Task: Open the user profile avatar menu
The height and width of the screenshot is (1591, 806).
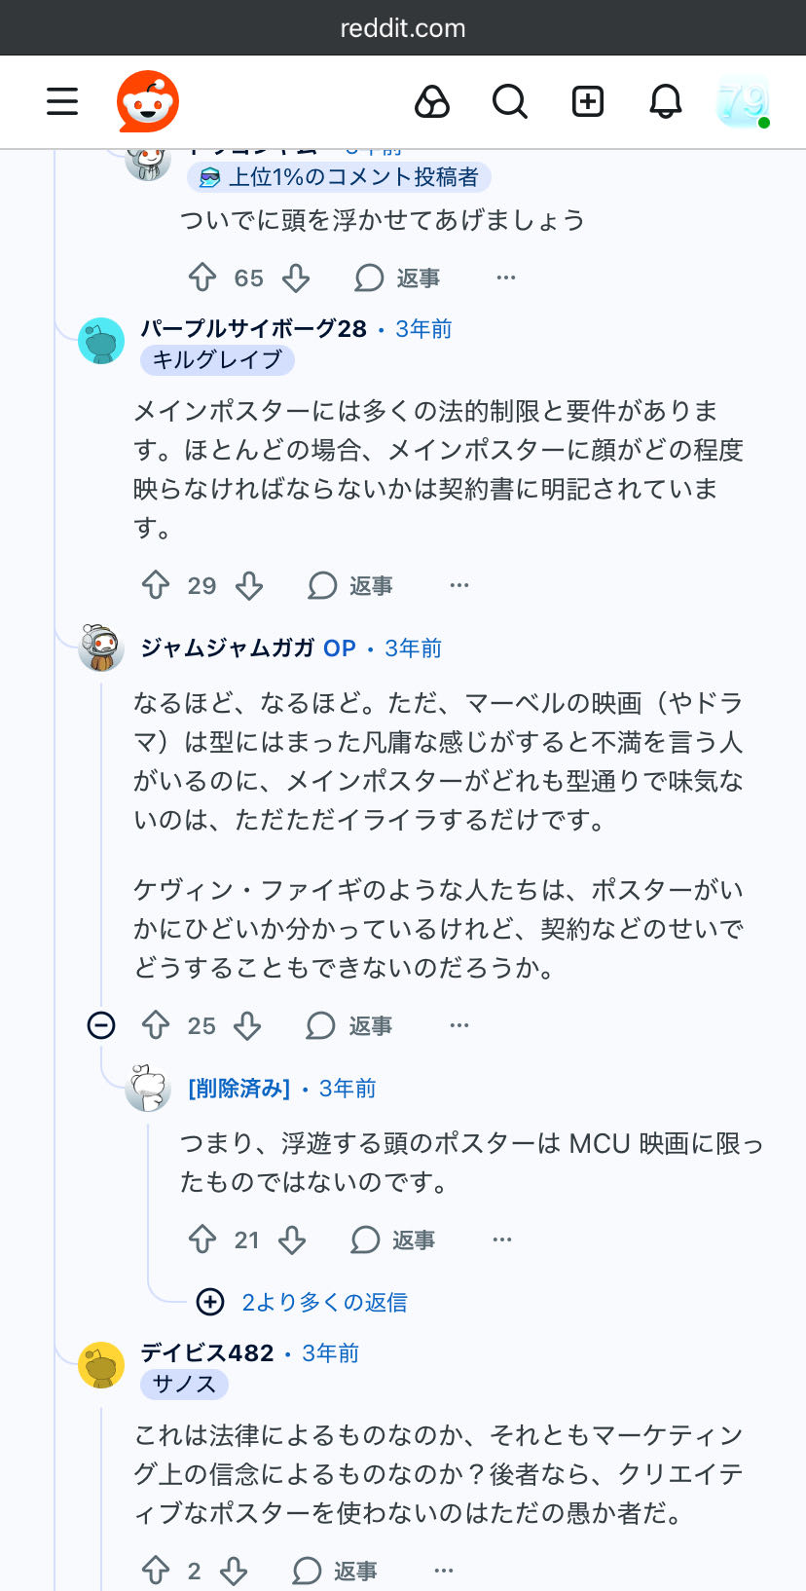Action: (x=743, y=101)
